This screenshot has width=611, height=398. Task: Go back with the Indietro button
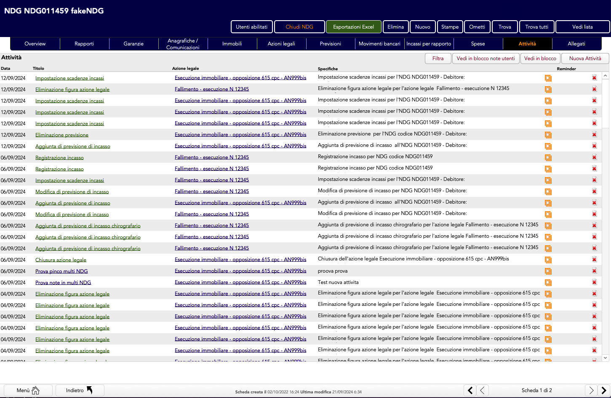point(80,390)
